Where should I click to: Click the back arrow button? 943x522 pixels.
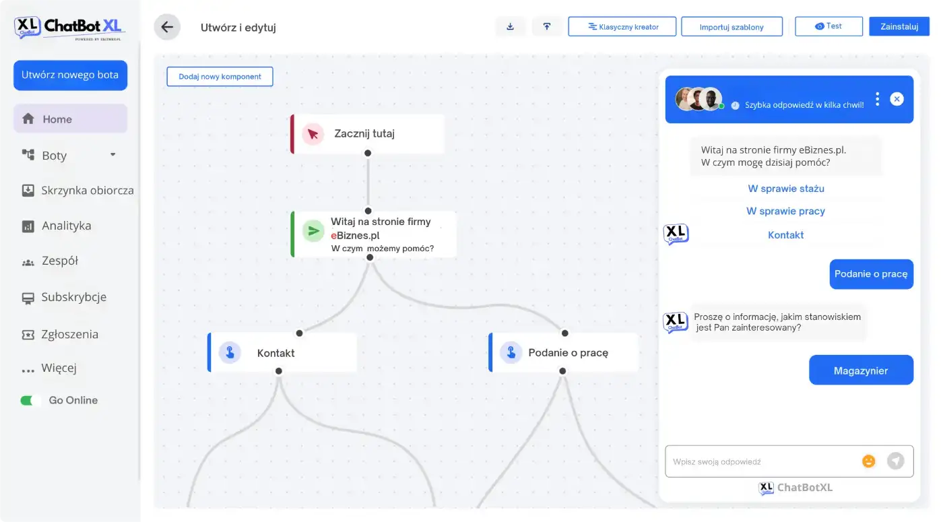point(167,27)
